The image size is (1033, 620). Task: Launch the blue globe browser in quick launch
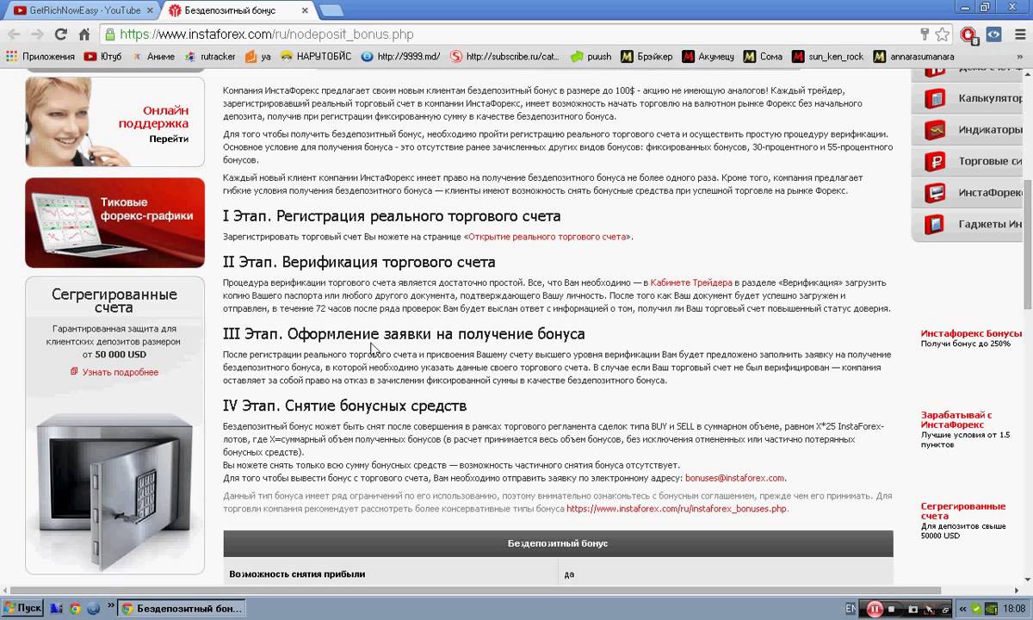(93, 608)
